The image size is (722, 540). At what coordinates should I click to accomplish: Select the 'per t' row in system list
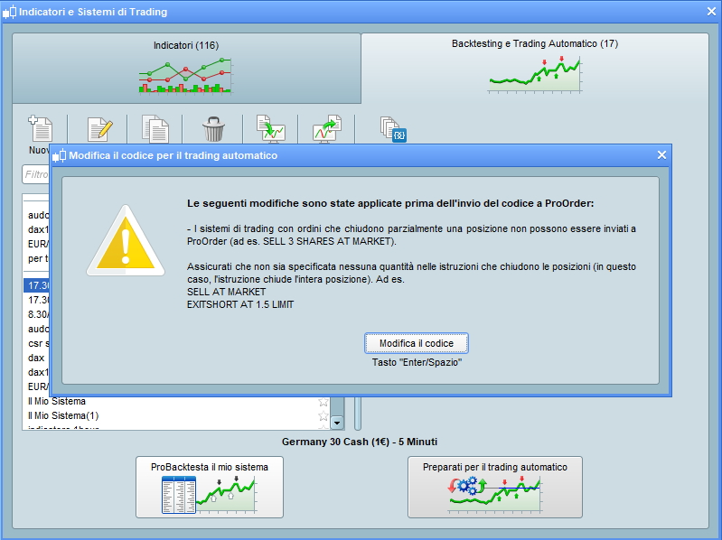[36, 258]
